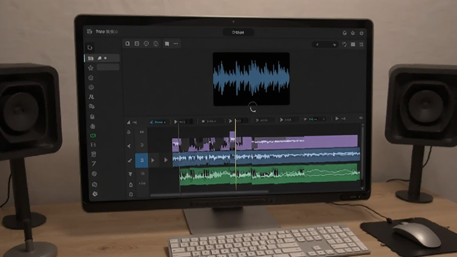Click the leftmost icon in the top toolbar
The width and height of the screenshot is (457, 257).
point(127,44)
